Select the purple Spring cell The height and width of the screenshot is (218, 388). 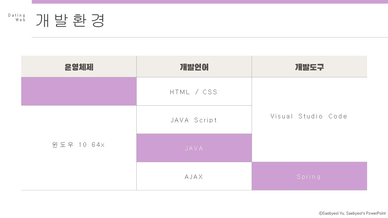click(x=309, y=176)
